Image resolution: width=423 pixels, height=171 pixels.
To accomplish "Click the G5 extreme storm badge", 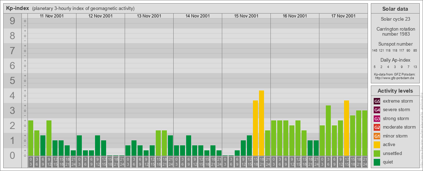I will click(x=377, y=102).
